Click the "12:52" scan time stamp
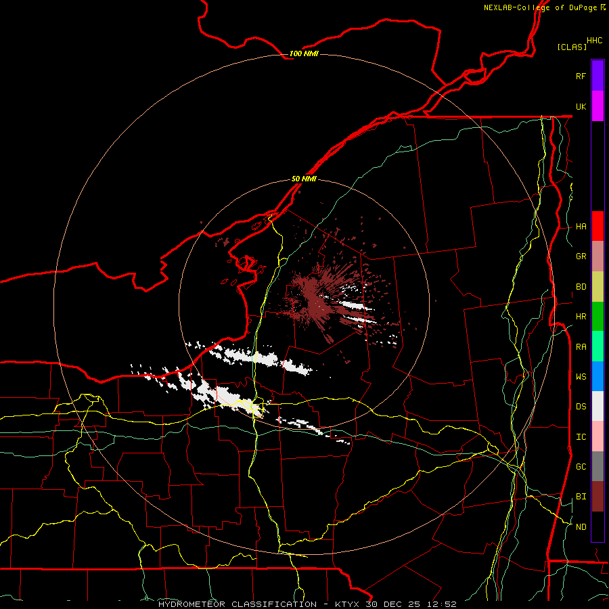 tap(442, 604)
